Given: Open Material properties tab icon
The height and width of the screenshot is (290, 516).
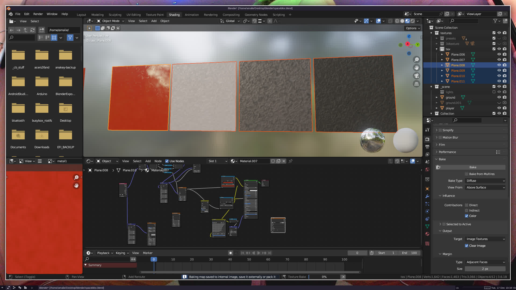Looking at the screenshot, I should click(x=427, y=234).
